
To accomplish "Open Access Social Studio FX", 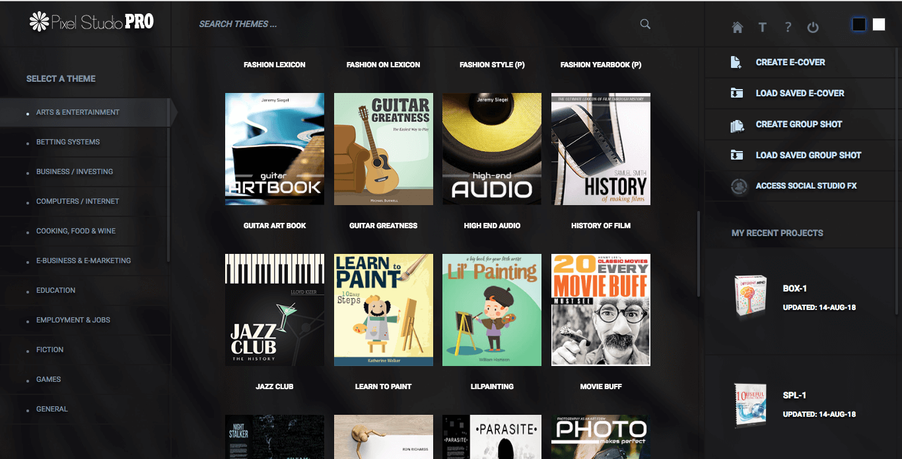I will [806, 186].
